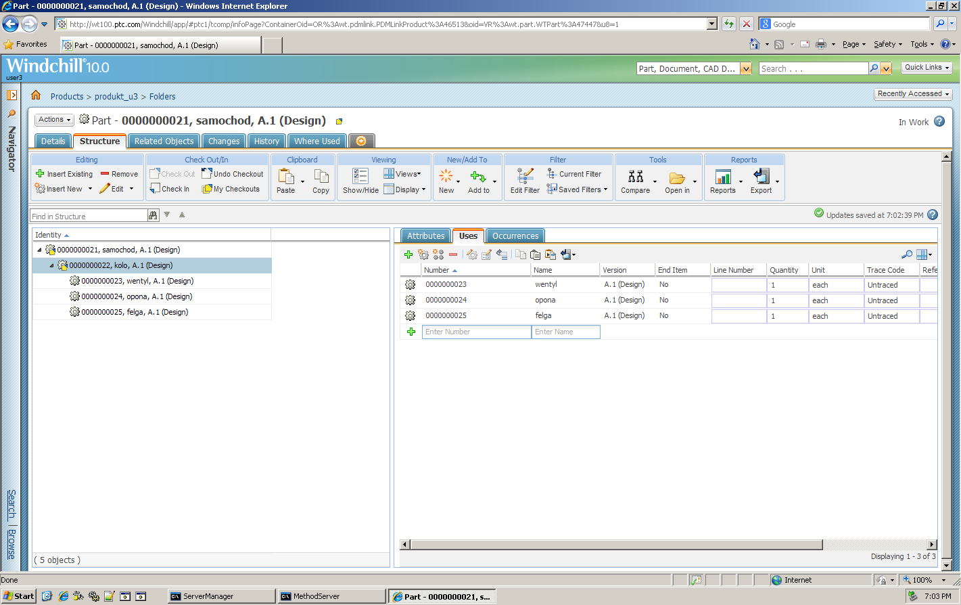Click Remove in Editing group
This screenshot has height=605, width=961.
119,174
